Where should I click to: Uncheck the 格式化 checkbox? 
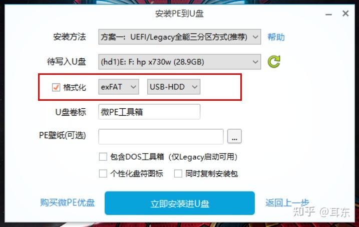(x=56, y=87)
